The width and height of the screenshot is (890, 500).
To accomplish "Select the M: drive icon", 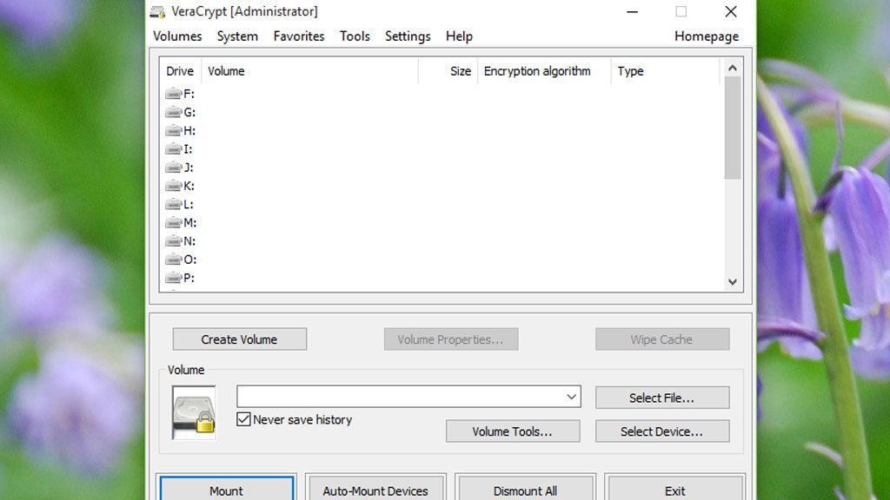I will [x=173, y=223].
